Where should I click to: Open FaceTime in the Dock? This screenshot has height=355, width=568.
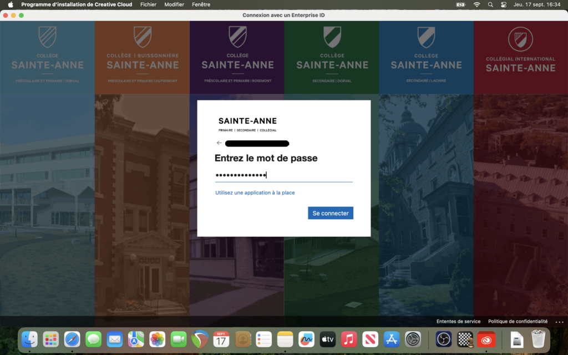[x=179, y=339]
